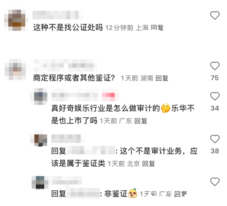Viewport: 227px width, 206px height.
Task: Open username above the 公证处 comment
Action: (57, 15)
